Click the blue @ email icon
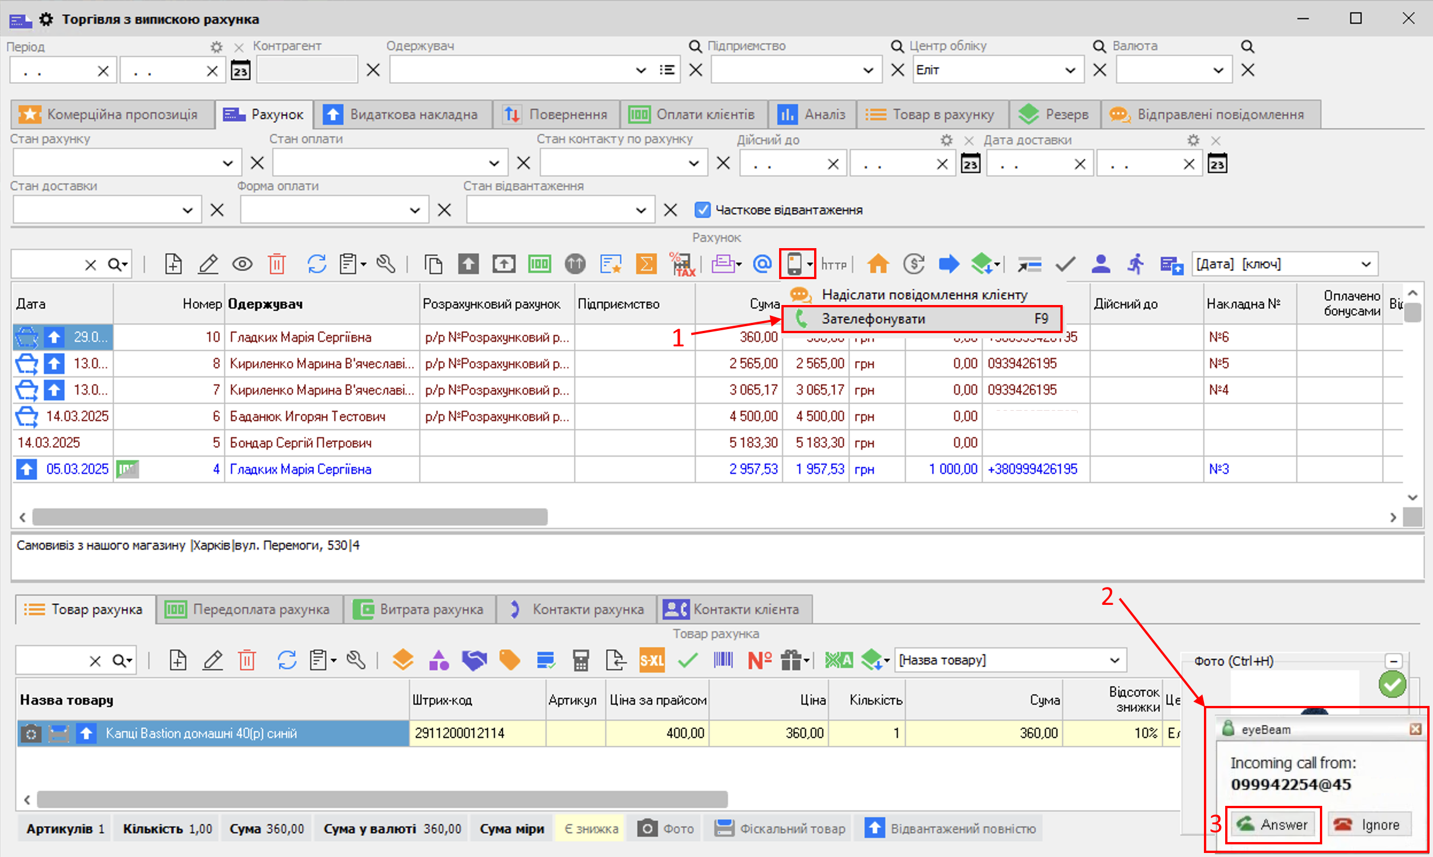Image resolution: width=1433 pixels, height=857 pixels. (762, 264)
